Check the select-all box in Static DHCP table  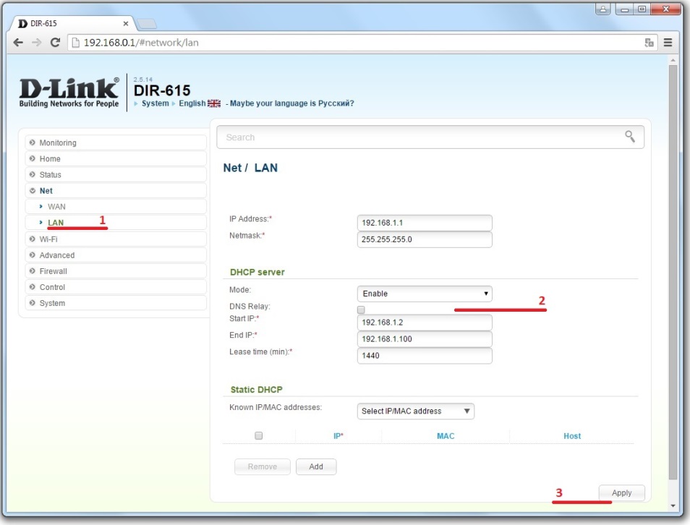tap(259, 435)
